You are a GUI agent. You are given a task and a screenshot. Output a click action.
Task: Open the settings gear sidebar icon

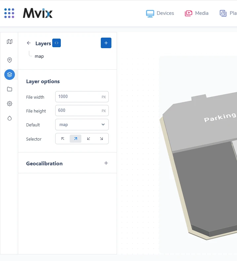pos(10,104)
